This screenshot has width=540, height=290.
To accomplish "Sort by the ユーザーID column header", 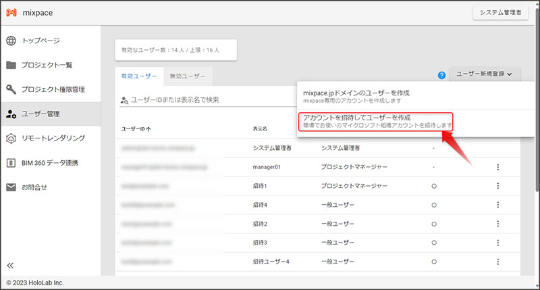I will click(136, 128).
